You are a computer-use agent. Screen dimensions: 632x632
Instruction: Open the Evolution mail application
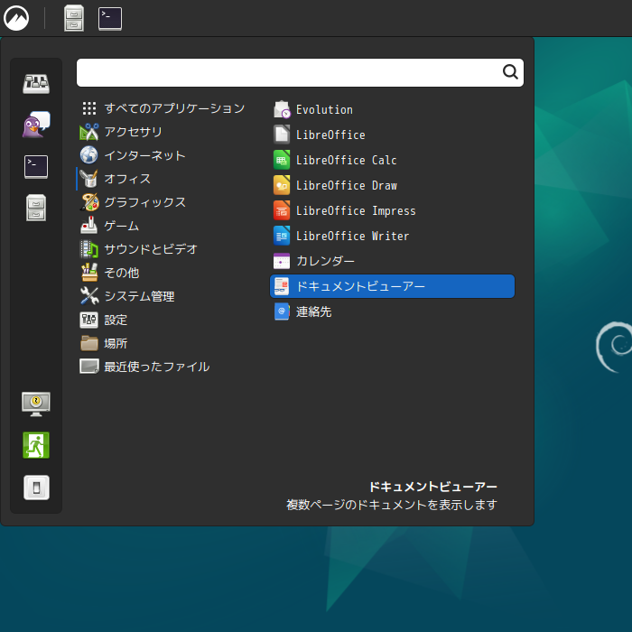tap(324, 109)
